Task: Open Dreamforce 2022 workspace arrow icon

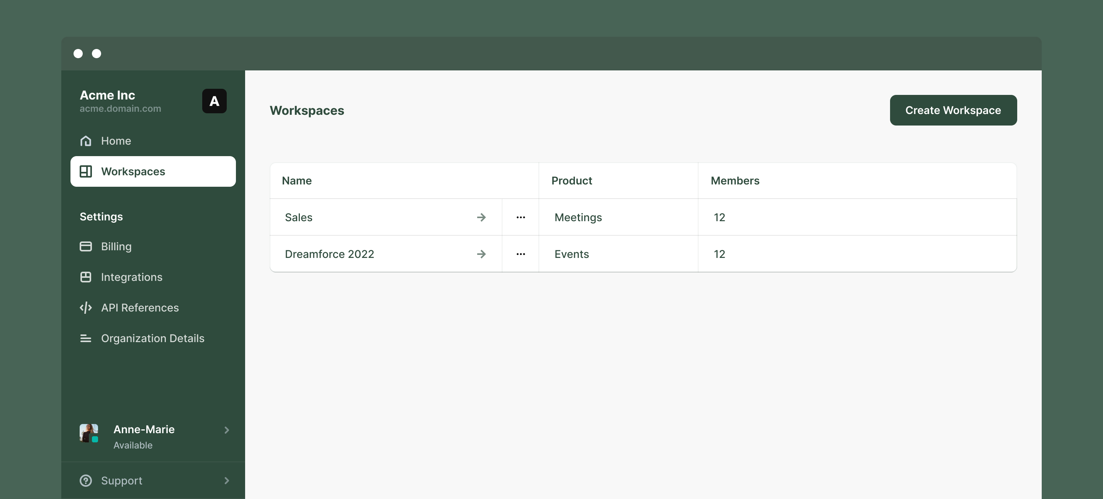Action: 481,254
